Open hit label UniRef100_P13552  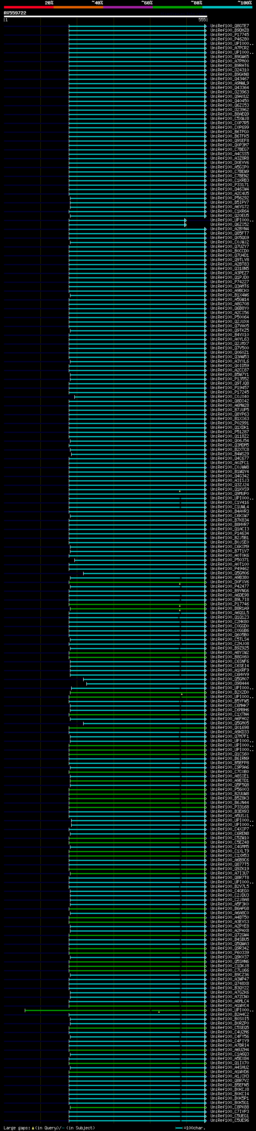click(229, 379)
